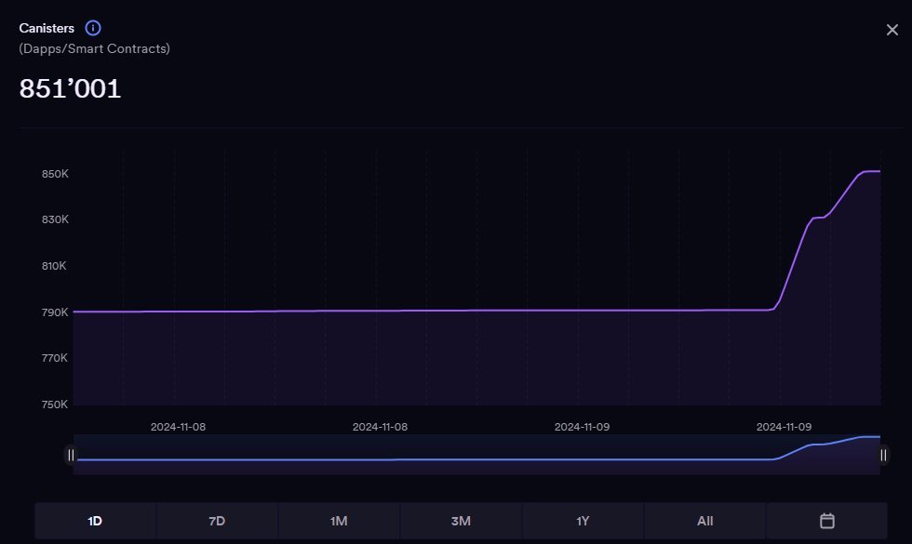
Task: Click the 790K y-axis label
Action: coord(56,312)
